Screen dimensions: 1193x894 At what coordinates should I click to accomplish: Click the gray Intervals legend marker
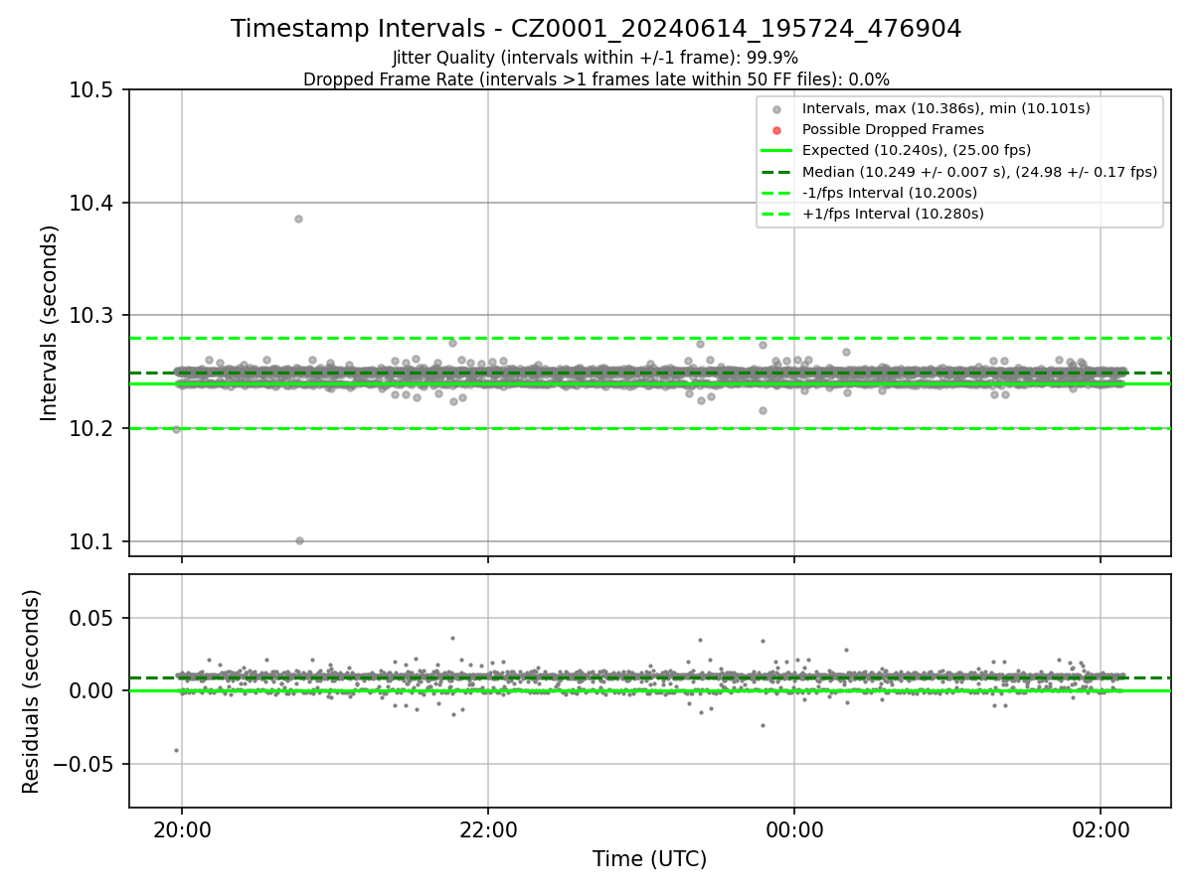point(777,109)
